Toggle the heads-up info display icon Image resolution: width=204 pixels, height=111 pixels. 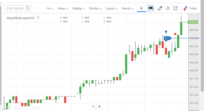coord(151,8)
